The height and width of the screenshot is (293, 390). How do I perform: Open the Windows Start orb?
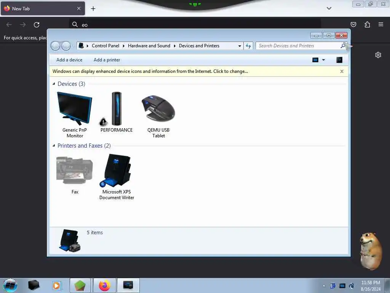10,285
